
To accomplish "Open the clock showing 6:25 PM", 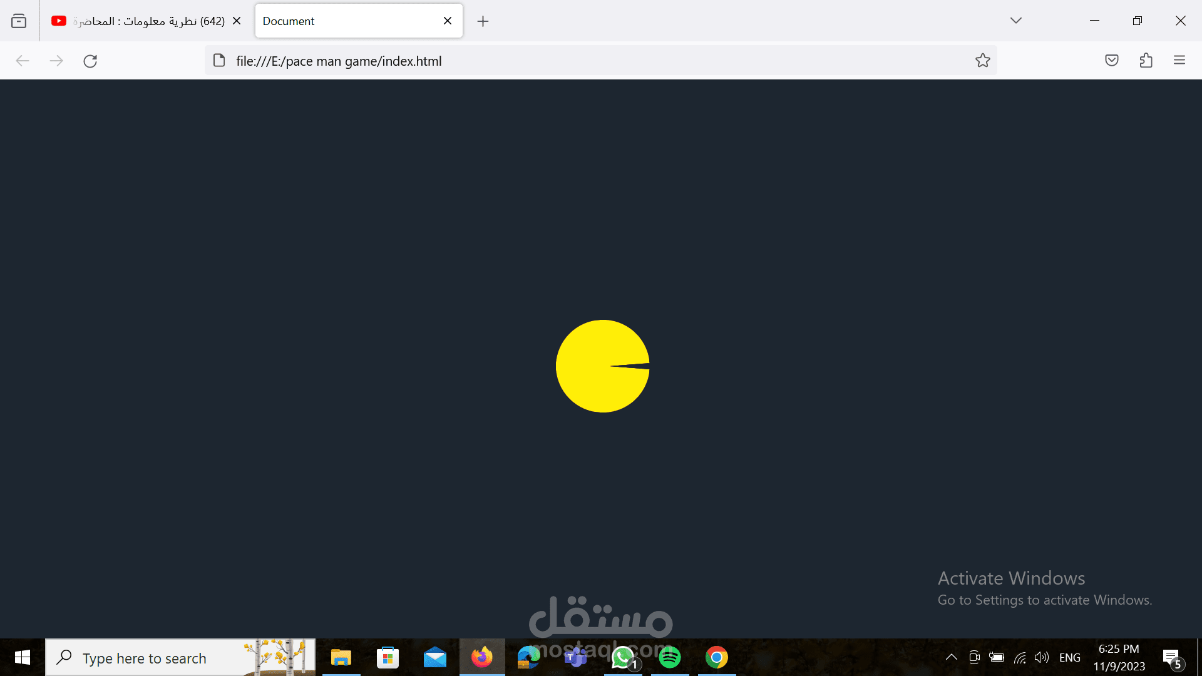I will tap(1119, 658).
